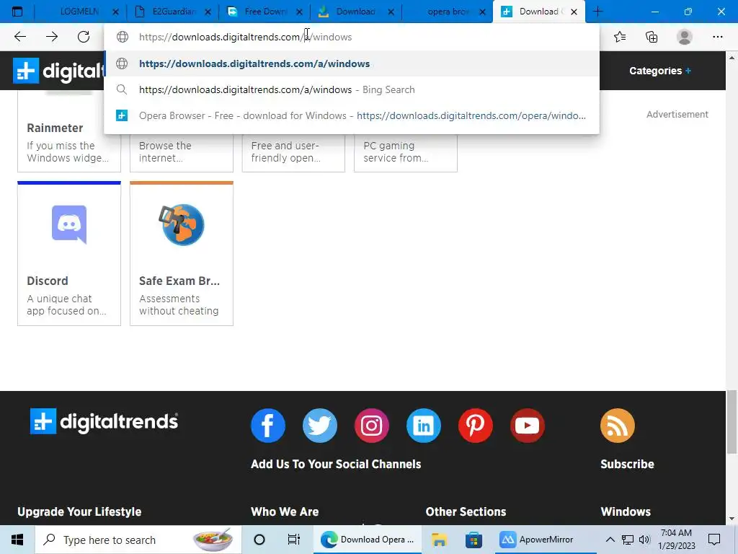Select Opera Browser download suggestion
The width and height of the screenshot is (738, 554).
(352, 115)
